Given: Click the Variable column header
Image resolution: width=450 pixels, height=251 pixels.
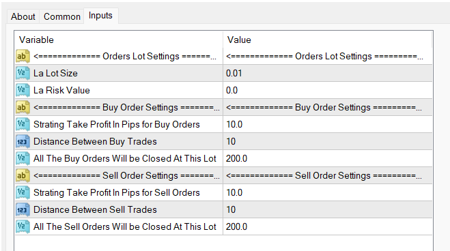Looking at the screenshot, I should coord(119,40).
